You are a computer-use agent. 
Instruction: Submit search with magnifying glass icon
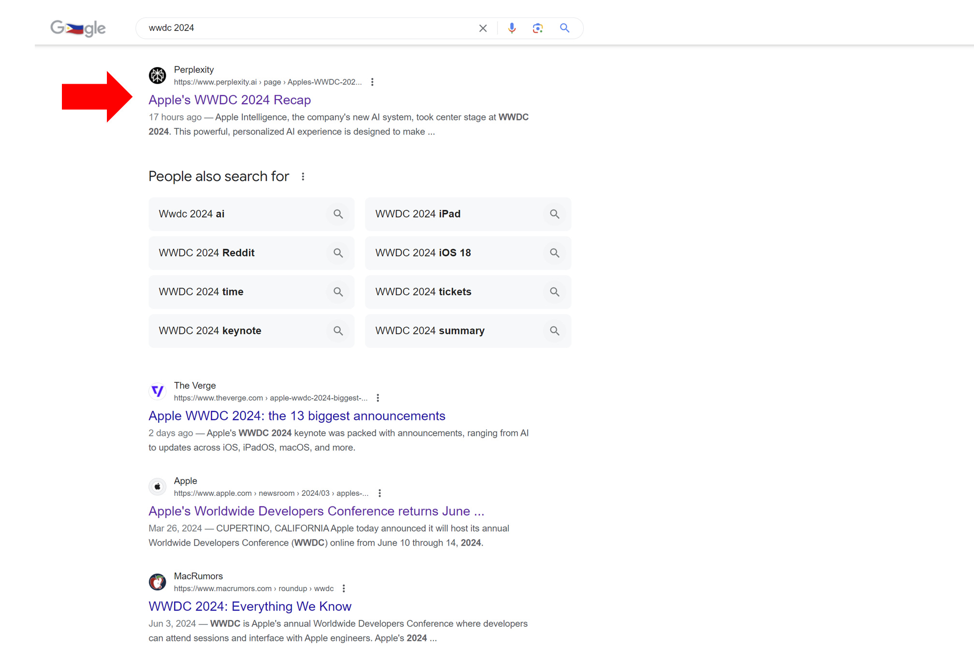(x=564, y=28)
